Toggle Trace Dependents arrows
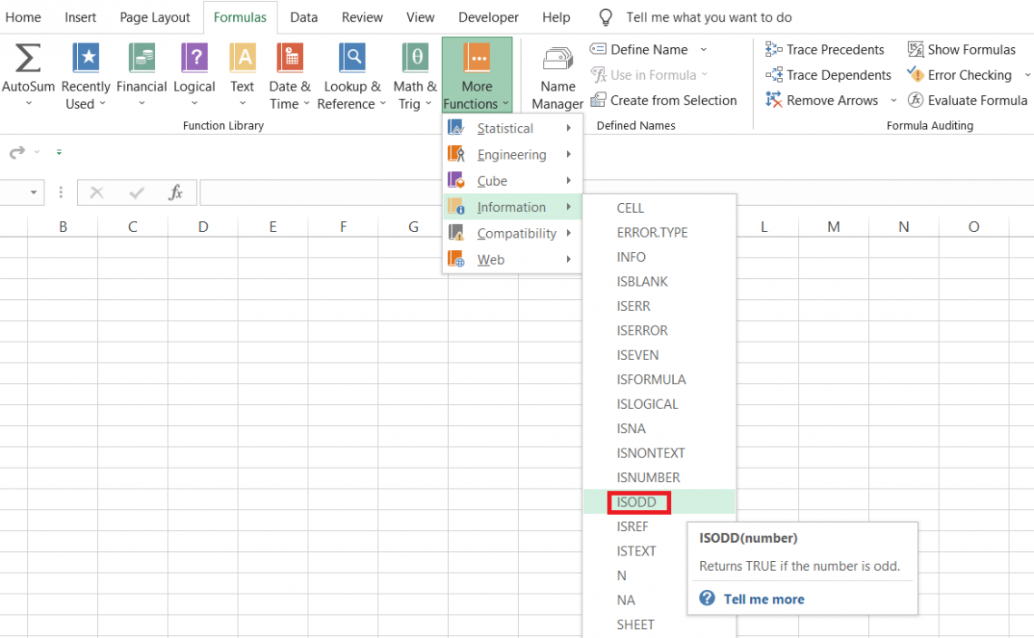Screen dimensions: 1034x638 tap(827, 74)
